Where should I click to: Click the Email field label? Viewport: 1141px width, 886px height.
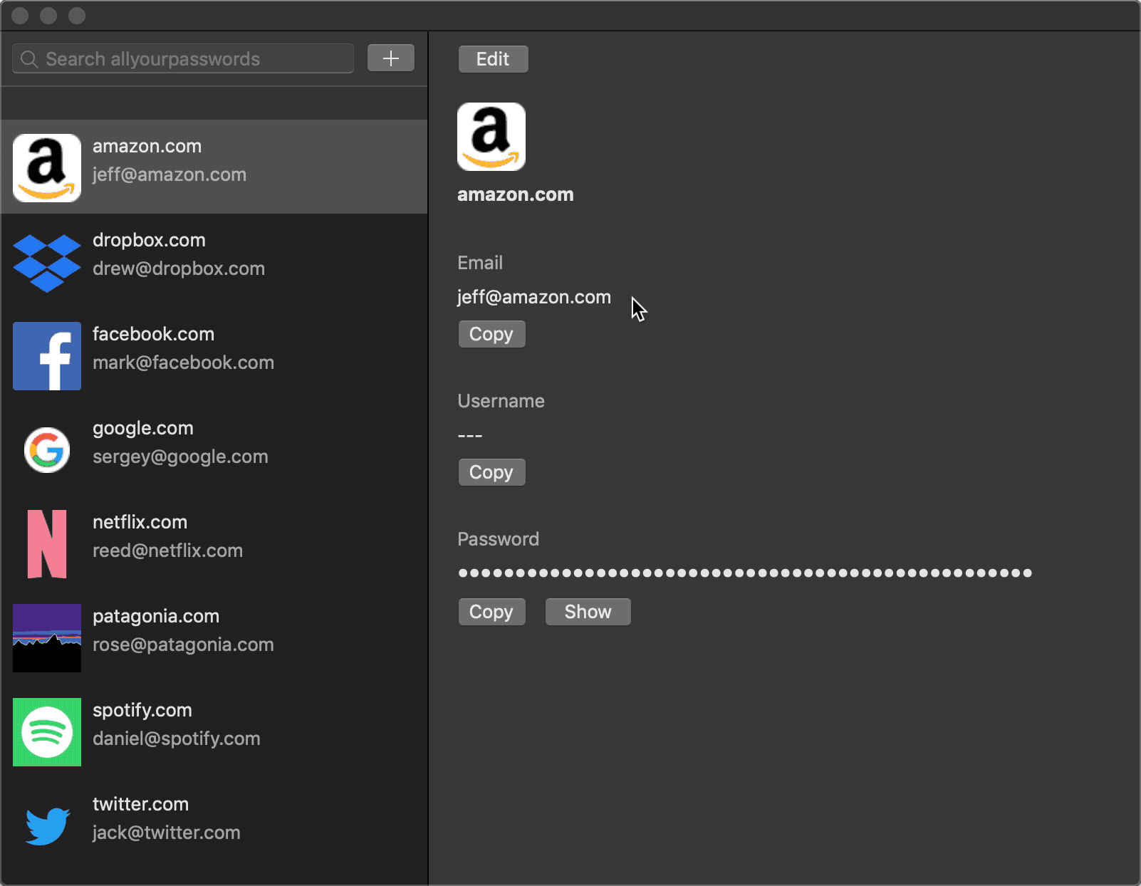pos(480,263)
